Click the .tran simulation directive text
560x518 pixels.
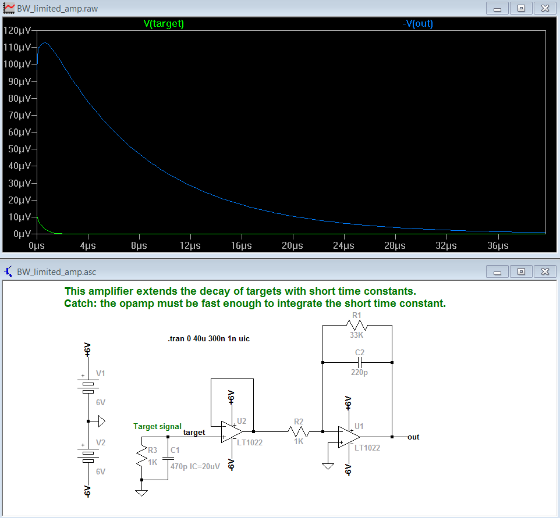pyautogui.click(x=208, y=338)
